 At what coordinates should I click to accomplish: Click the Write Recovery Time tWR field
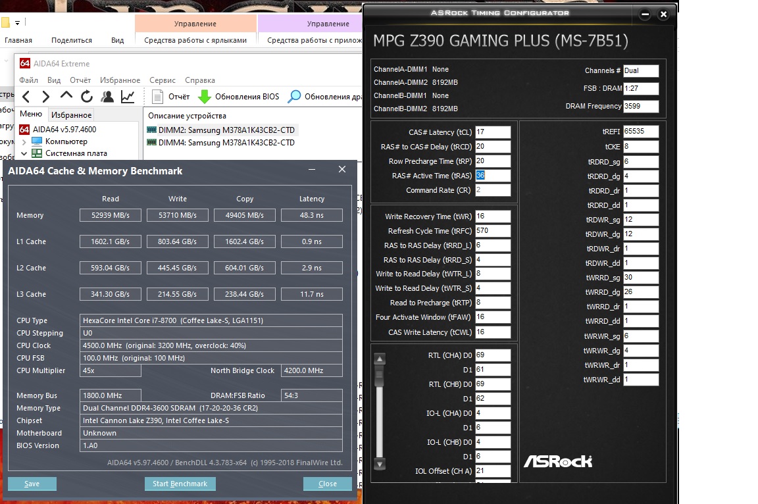pos(493,216)
